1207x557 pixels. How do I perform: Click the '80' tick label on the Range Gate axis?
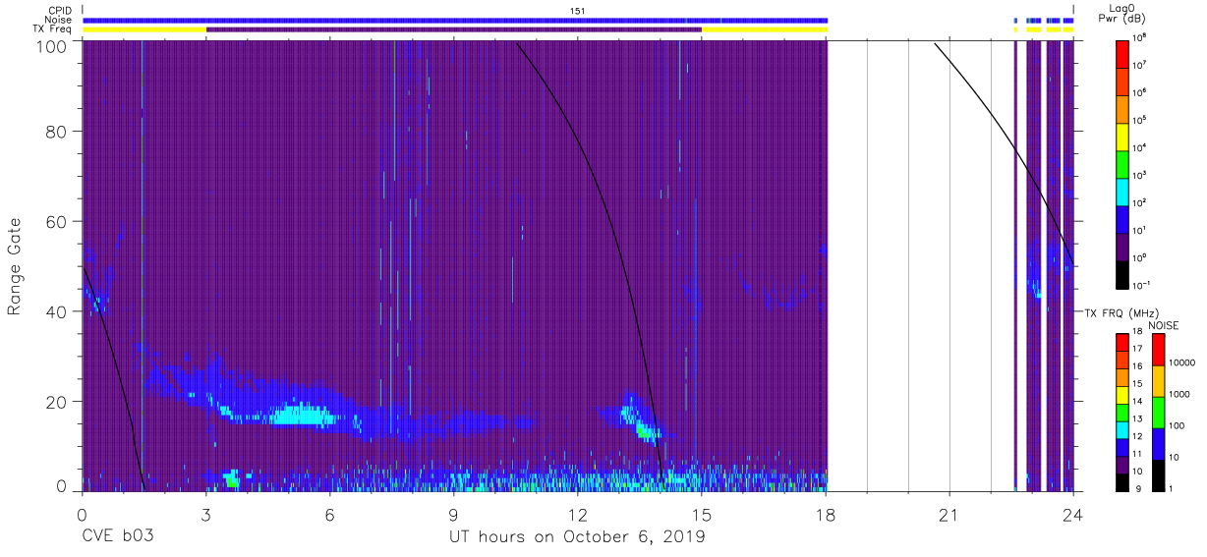(x=57, y=132)
